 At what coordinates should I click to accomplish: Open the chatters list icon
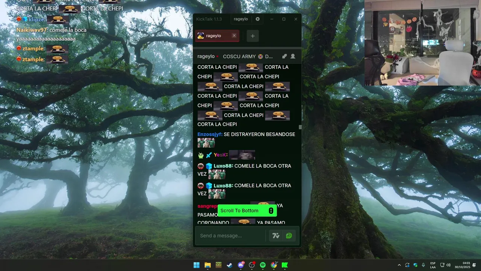[x=293, y=56]
